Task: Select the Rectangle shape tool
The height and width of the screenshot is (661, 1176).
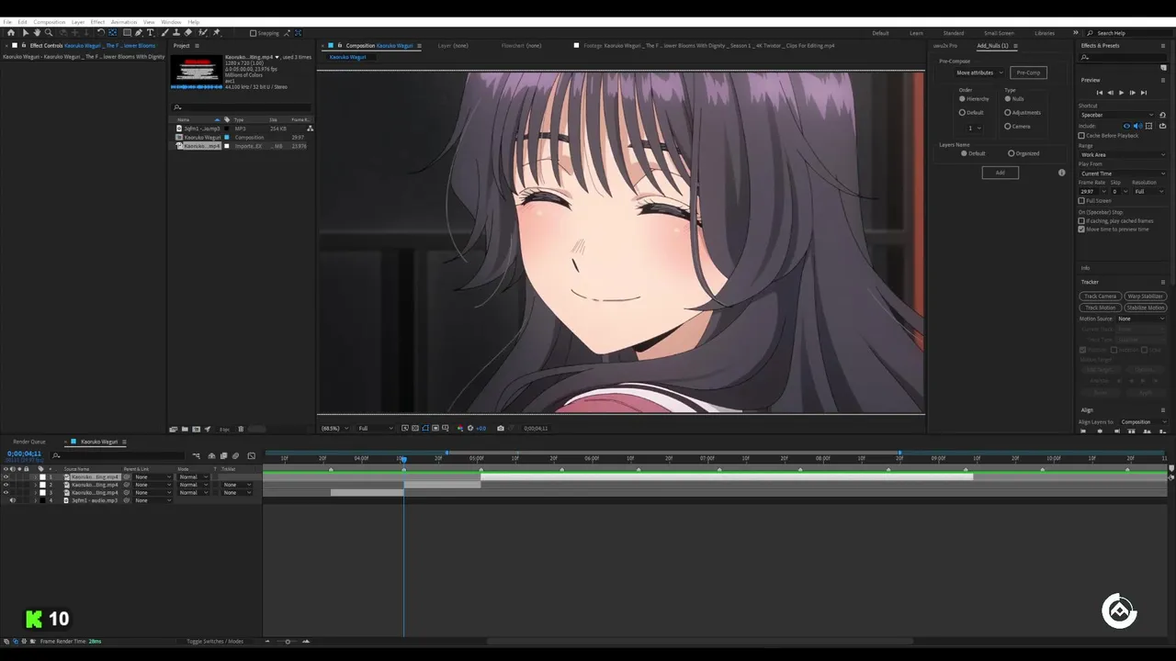Action: pyautogui.click(x=127, y=32)
